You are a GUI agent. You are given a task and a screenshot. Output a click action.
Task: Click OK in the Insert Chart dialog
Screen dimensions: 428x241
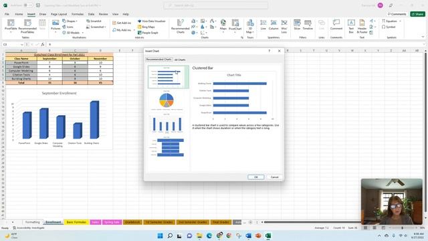pos(255,177)
